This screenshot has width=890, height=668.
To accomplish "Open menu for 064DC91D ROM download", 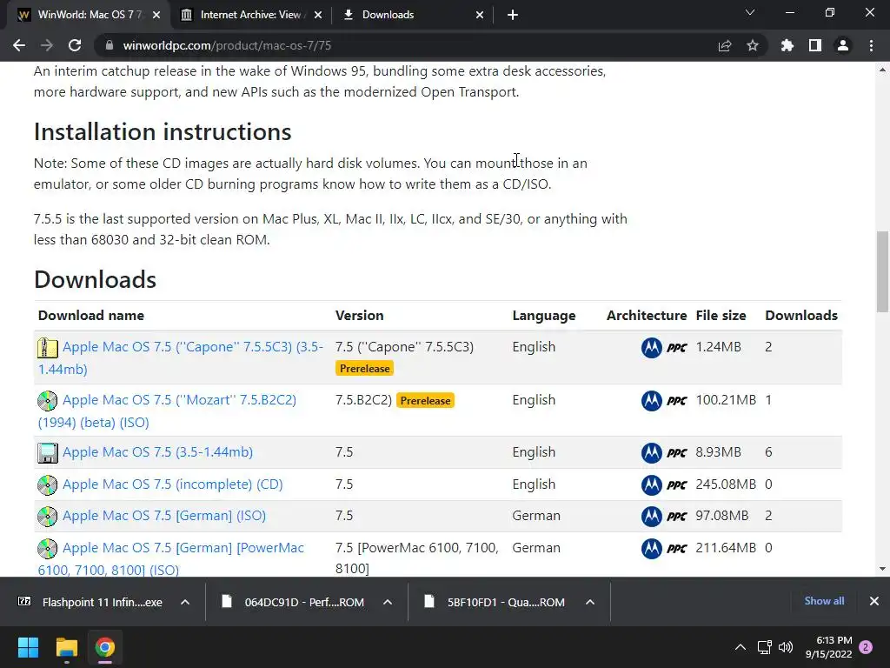I will pos(388,602).
